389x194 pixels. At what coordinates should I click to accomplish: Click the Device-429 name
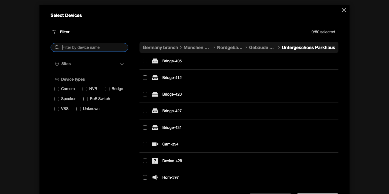tap(172, 161)
